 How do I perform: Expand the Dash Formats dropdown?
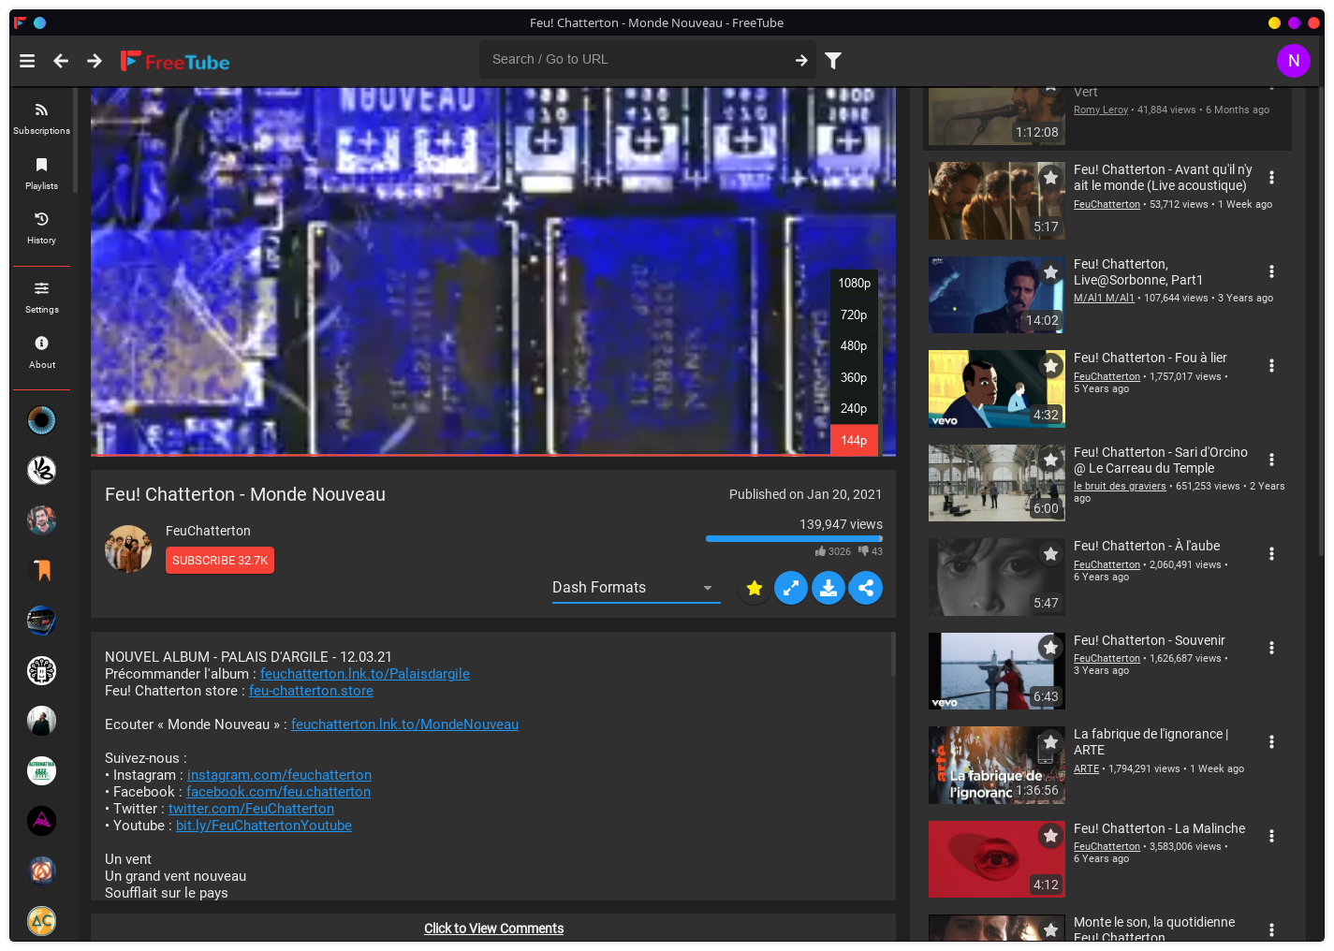click(x=636, y=588)
